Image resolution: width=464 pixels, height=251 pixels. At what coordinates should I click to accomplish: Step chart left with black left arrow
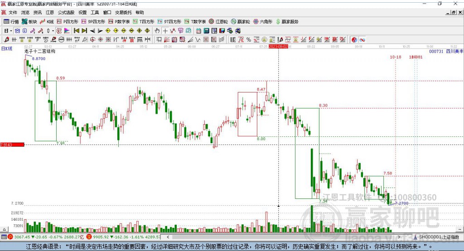point(92,30)
